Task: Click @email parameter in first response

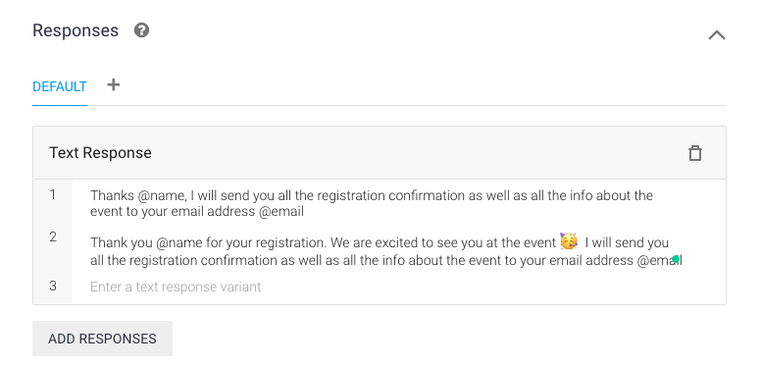Action: [x=281, y=212]
